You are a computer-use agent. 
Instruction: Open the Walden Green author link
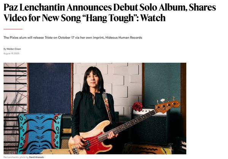(14, 49)
